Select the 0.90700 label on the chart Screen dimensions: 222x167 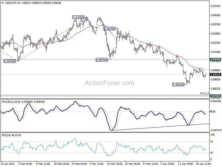point(102,60)
